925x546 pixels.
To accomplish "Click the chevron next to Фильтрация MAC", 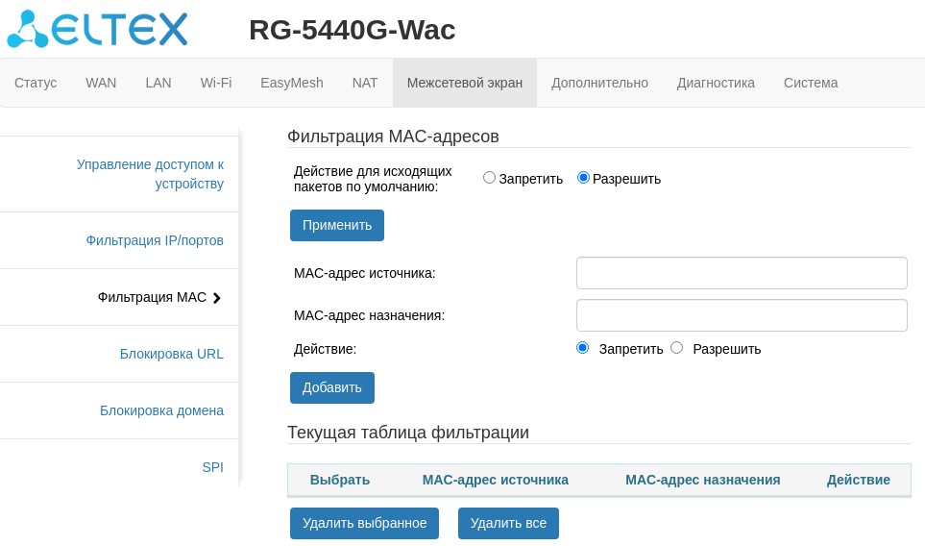I will tap(217, 298).
